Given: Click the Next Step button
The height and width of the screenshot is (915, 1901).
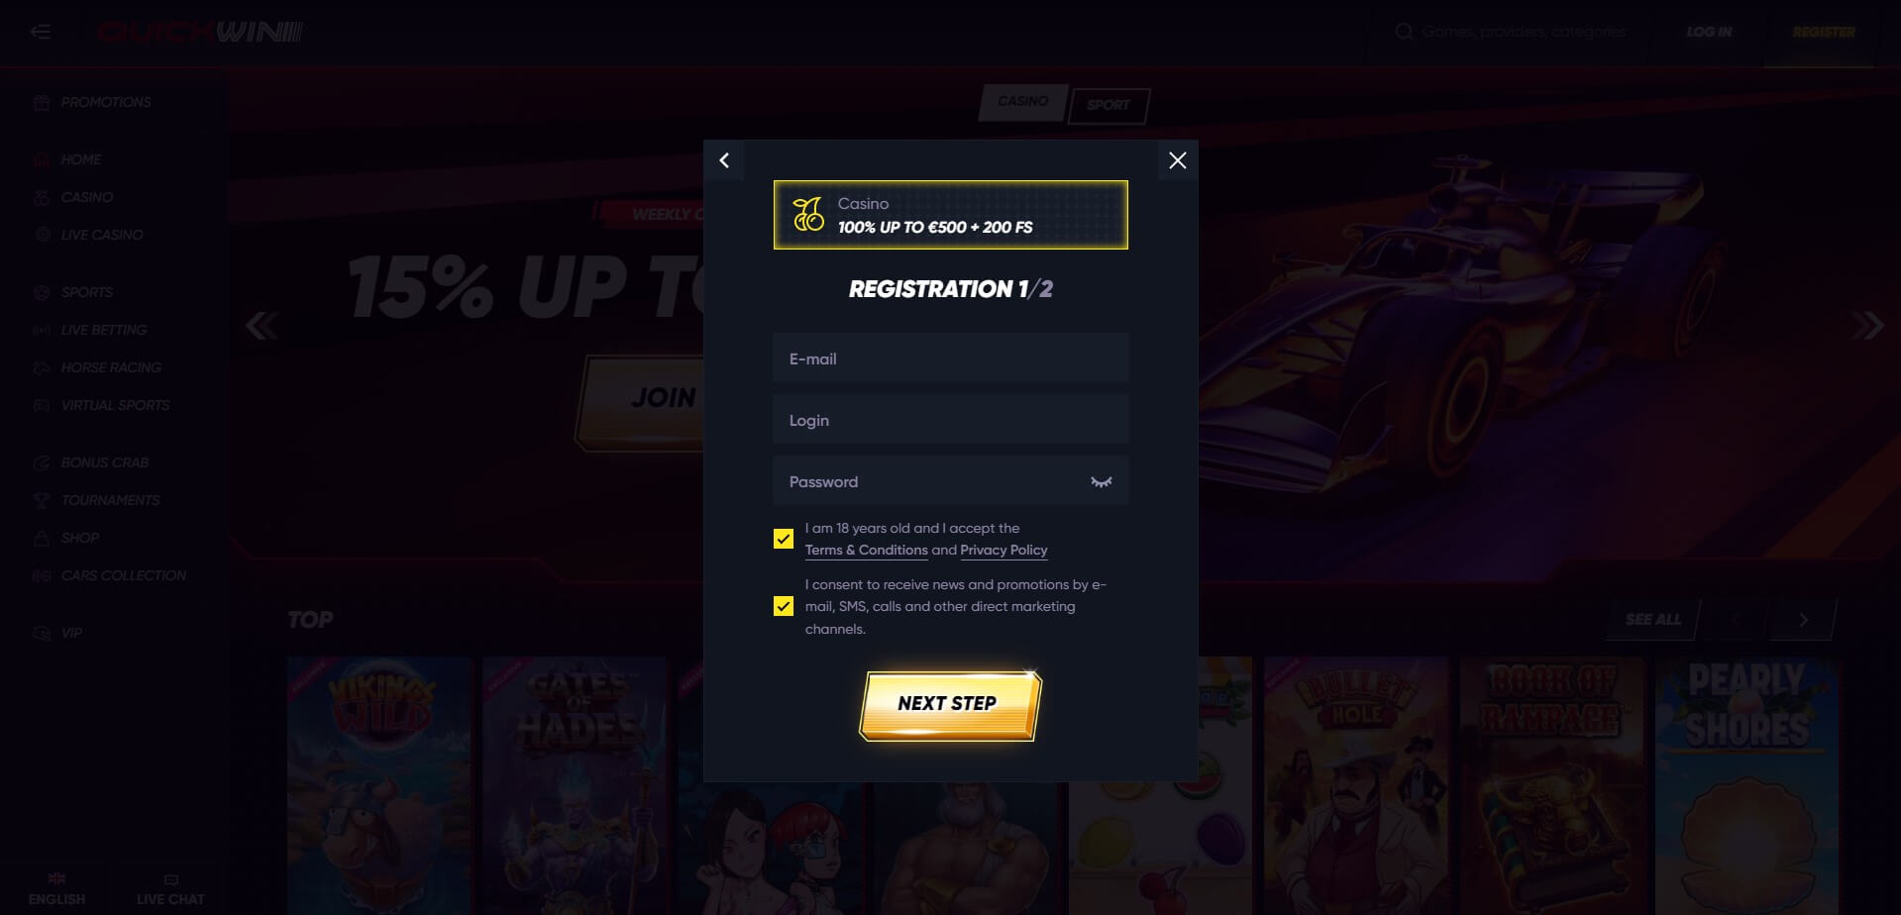Looking at the screenshot, I should click(949, 705).
